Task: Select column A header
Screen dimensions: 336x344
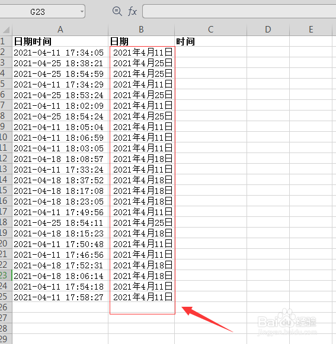Action: [60, 30]
